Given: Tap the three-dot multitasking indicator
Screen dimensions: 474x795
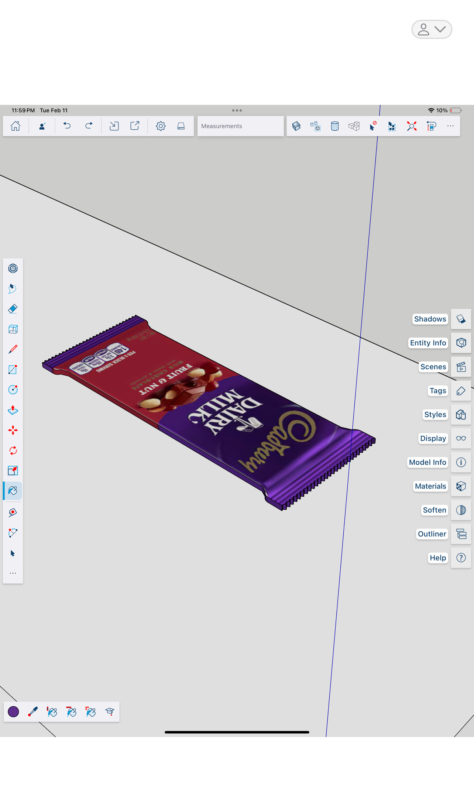Looking at the screenshot, I should click(237, 110).
